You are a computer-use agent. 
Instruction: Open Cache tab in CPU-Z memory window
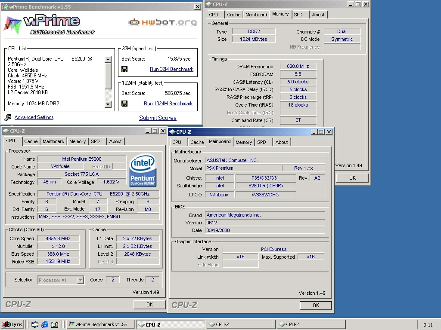coord(234,15)
